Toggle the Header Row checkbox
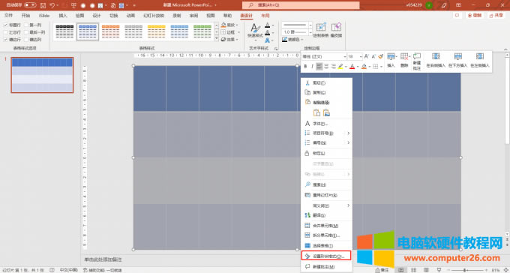 pos(5,25)
